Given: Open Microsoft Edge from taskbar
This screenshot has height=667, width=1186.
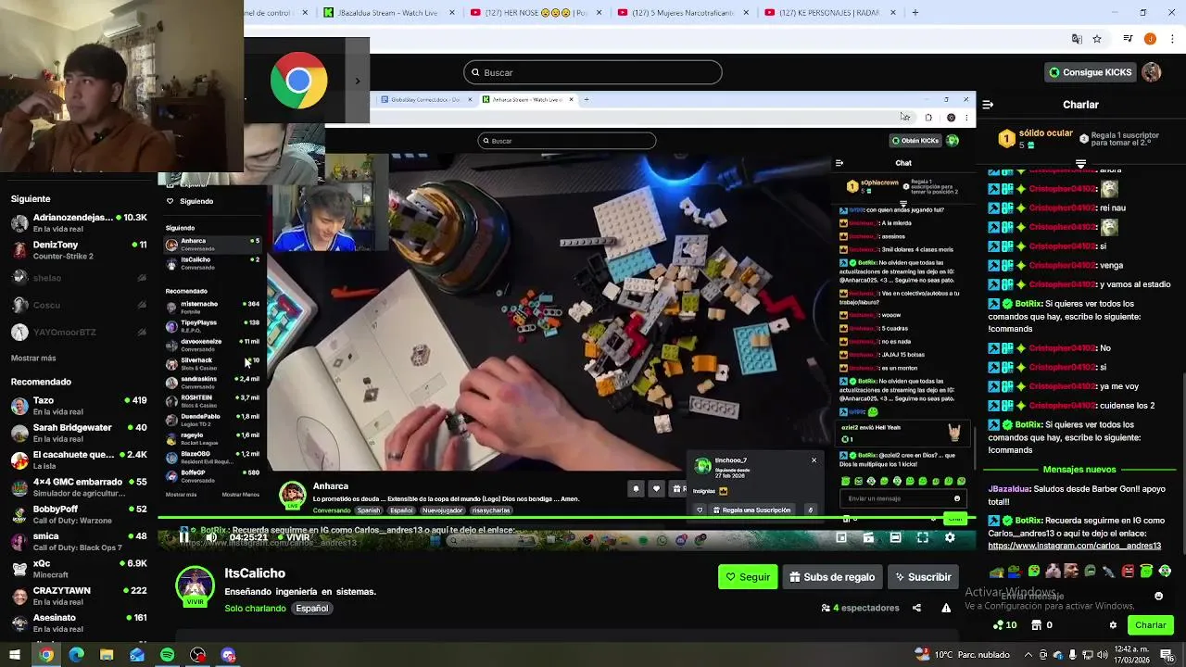Looking at the screenshot, I should click(76, 655).
